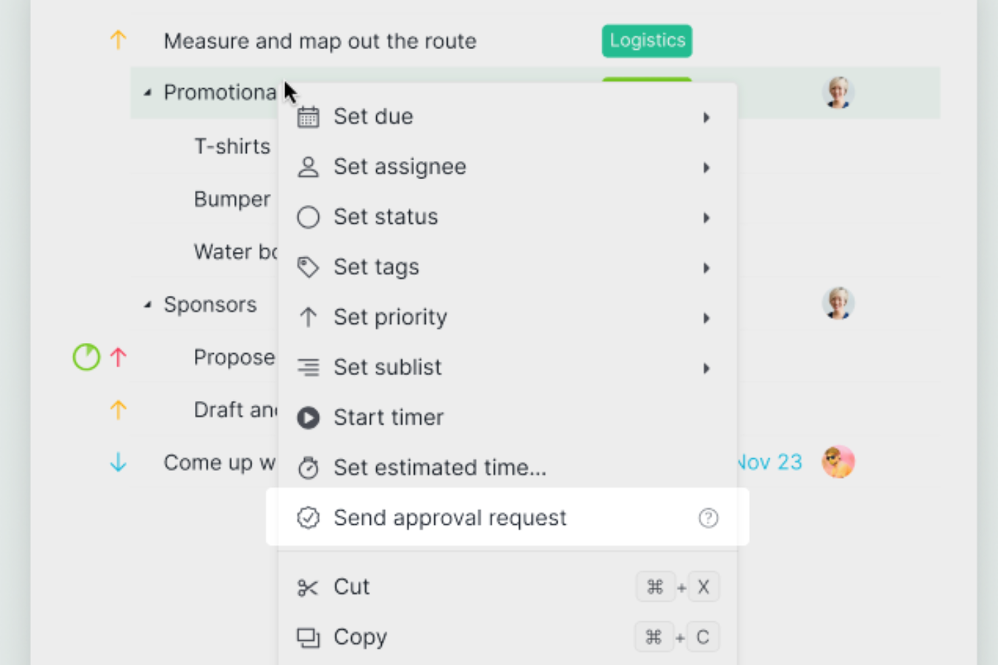Toggle the green progress circle on the Propose task
The image size is (998, 665).
(86, 357)
